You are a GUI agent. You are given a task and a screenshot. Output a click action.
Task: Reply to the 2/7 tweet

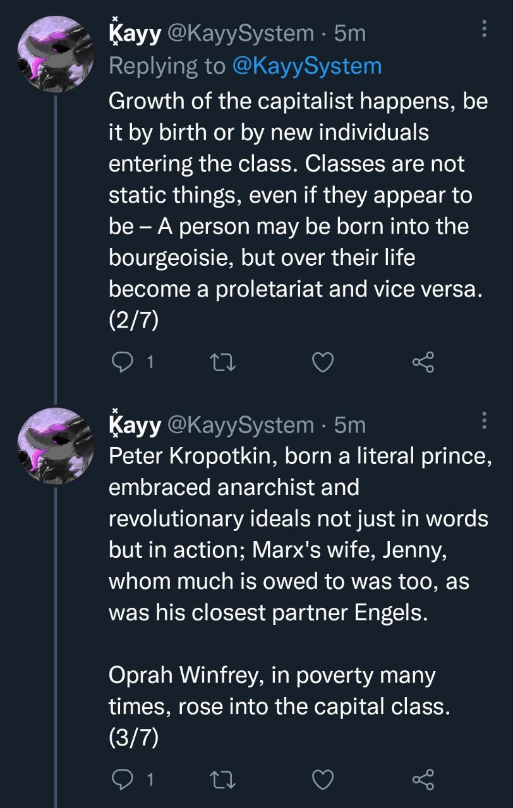point(121,362)
